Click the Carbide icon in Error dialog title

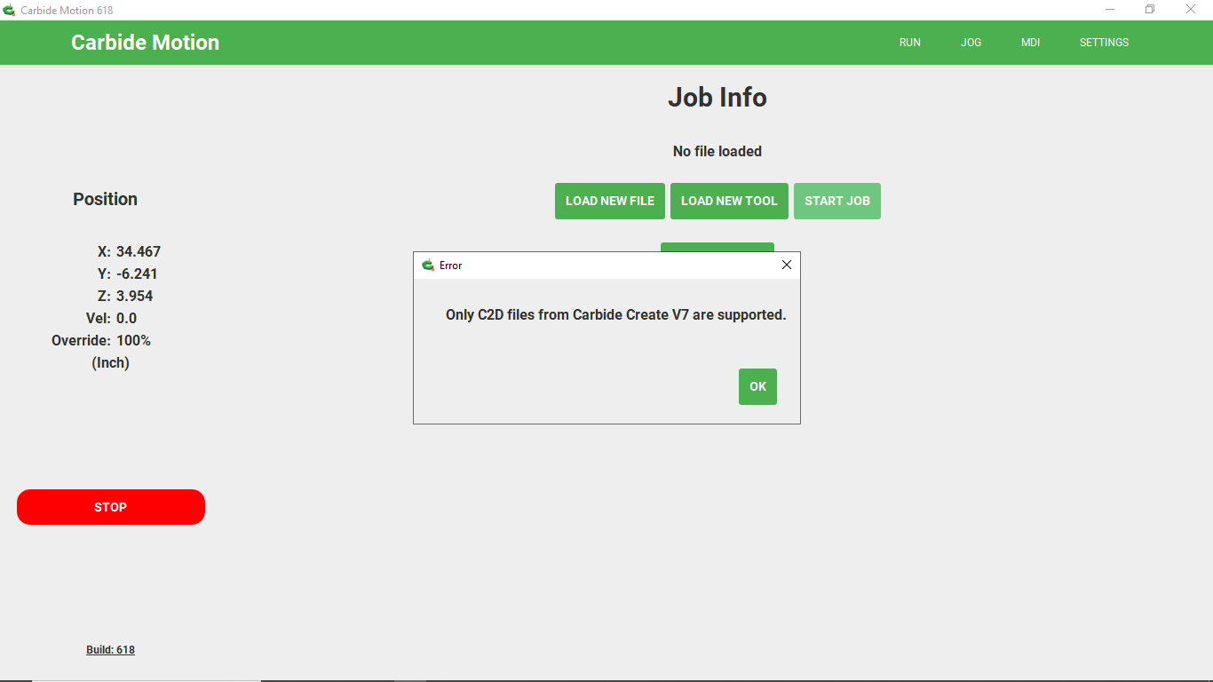click(x=428, y=265)
